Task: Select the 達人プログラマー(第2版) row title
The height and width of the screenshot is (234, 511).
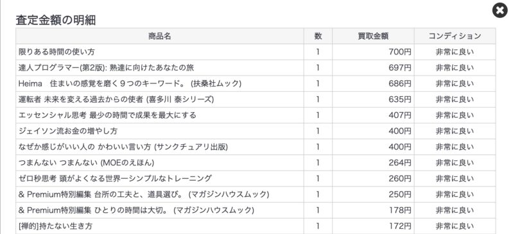Action: click(106, 68)
